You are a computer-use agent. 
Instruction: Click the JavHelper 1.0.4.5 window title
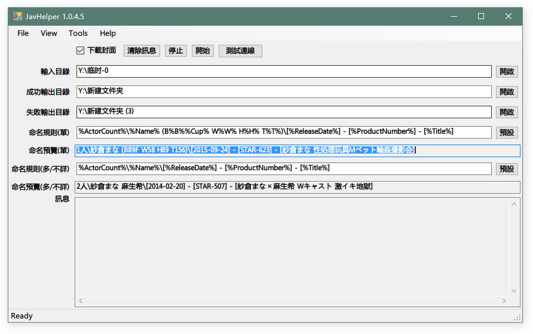(55, 16)
